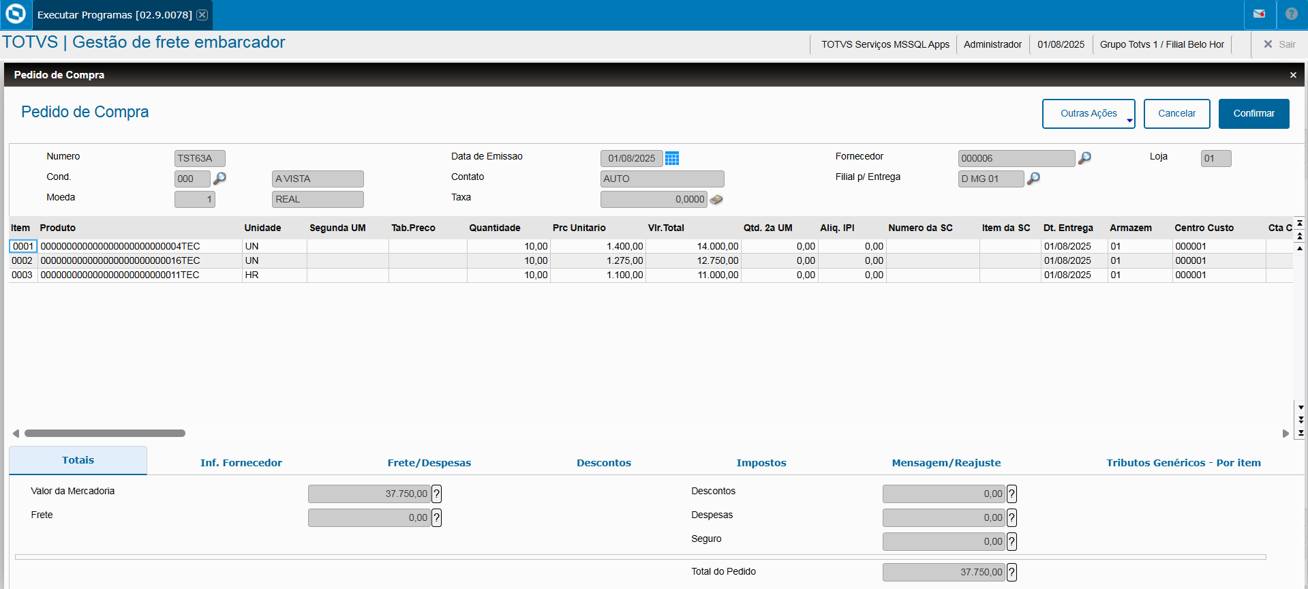Click grid horizontal scroll left arrow
The image size is (1308, 589).
[16, 434]
